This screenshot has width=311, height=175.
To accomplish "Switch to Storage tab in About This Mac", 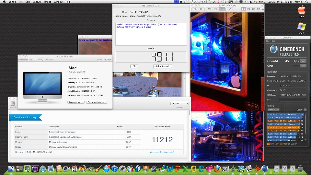I will point(41,60).
